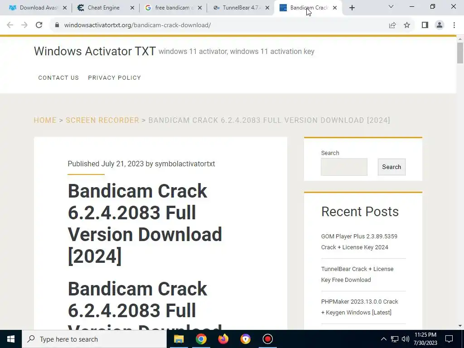Open a new browser tab

click(x=352, y=8)
